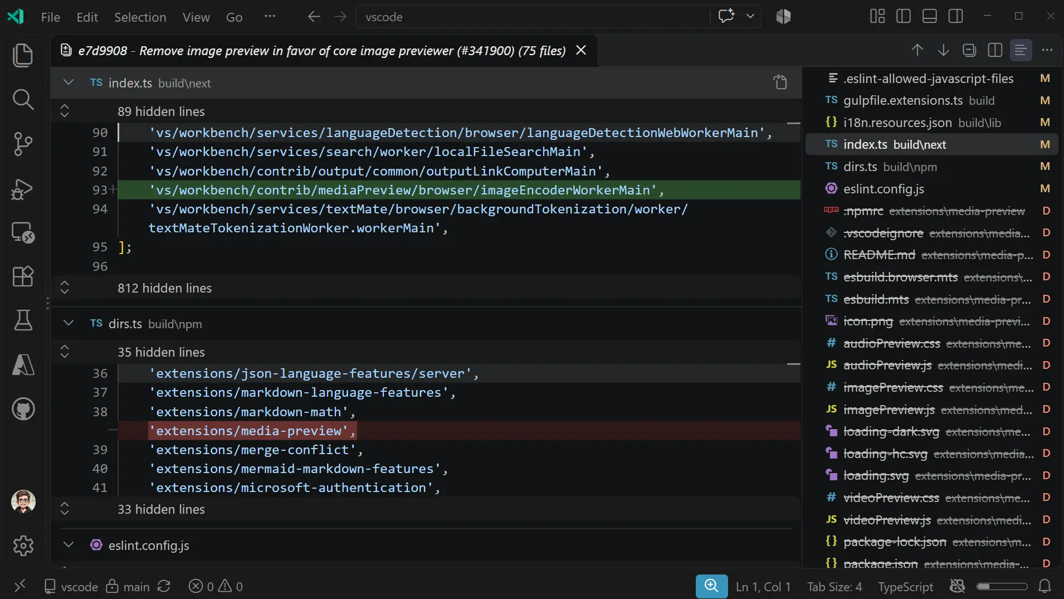Open the Edit menu

coord(87,17)
